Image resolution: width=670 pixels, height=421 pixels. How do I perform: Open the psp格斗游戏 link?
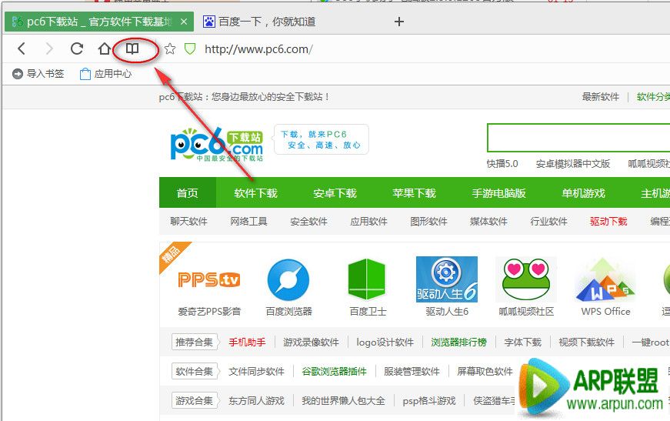tap(429, 401)
